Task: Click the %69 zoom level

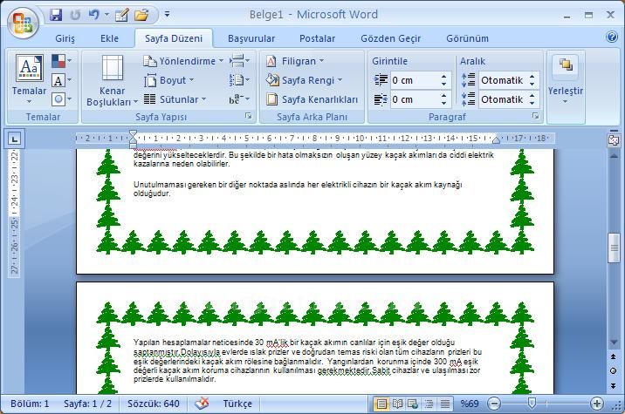Action: 469,404
